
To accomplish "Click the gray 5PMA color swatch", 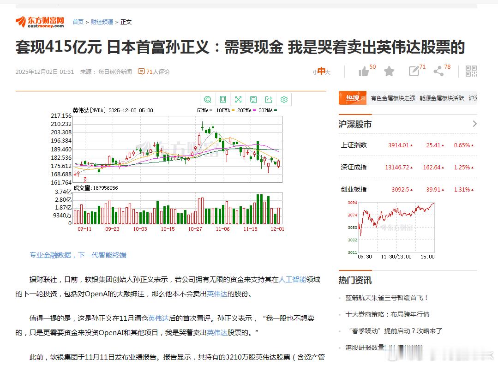I will 211,110.
